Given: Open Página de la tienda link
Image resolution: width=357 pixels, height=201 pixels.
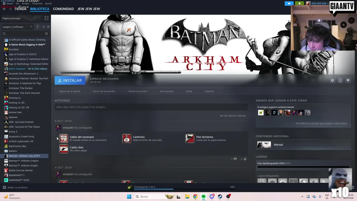Looking at the screenshot, I should click(x=69, y=91).
